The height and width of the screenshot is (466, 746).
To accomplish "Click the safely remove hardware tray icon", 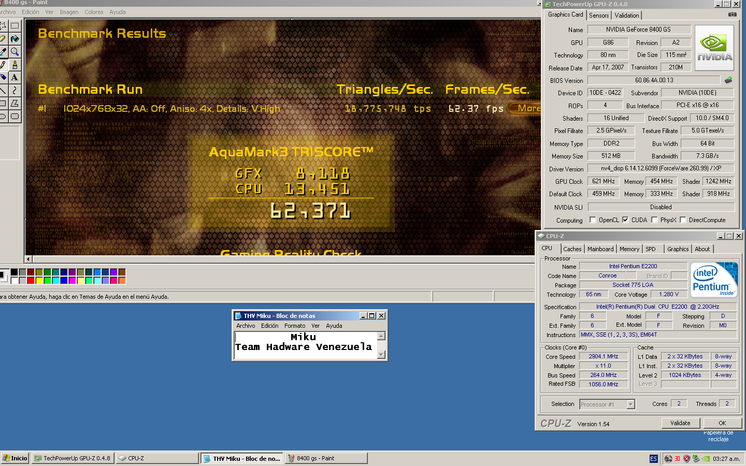I will 696,458.
